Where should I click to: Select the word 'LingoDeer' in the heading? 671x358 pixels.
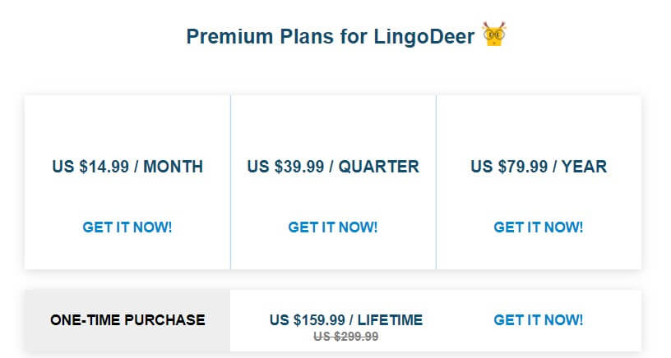tap(424, 37)
